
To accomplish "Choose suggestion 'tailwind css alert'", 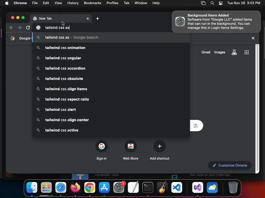I will [x=111, y=109].
